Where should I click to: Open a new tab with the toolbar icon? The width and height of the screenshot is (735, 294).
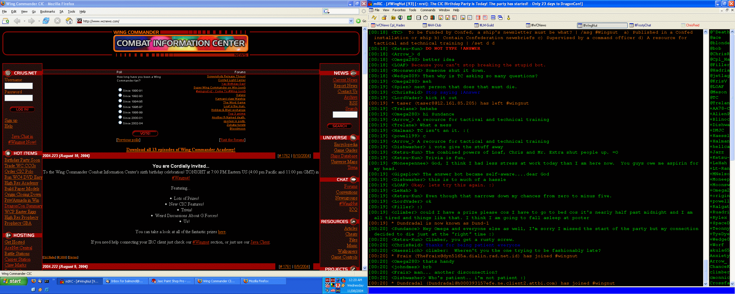click(5, 21)
